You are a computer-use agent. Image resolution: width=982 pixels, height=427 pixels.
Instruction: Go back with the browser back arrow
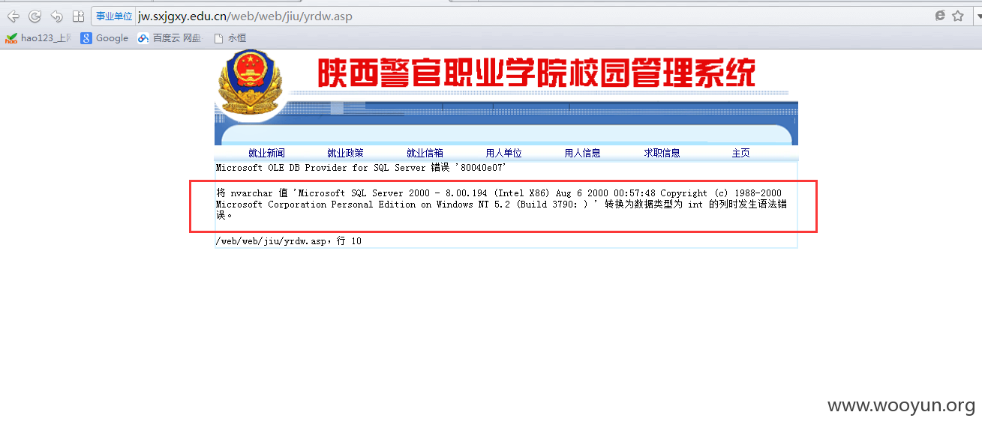point(14,16)
